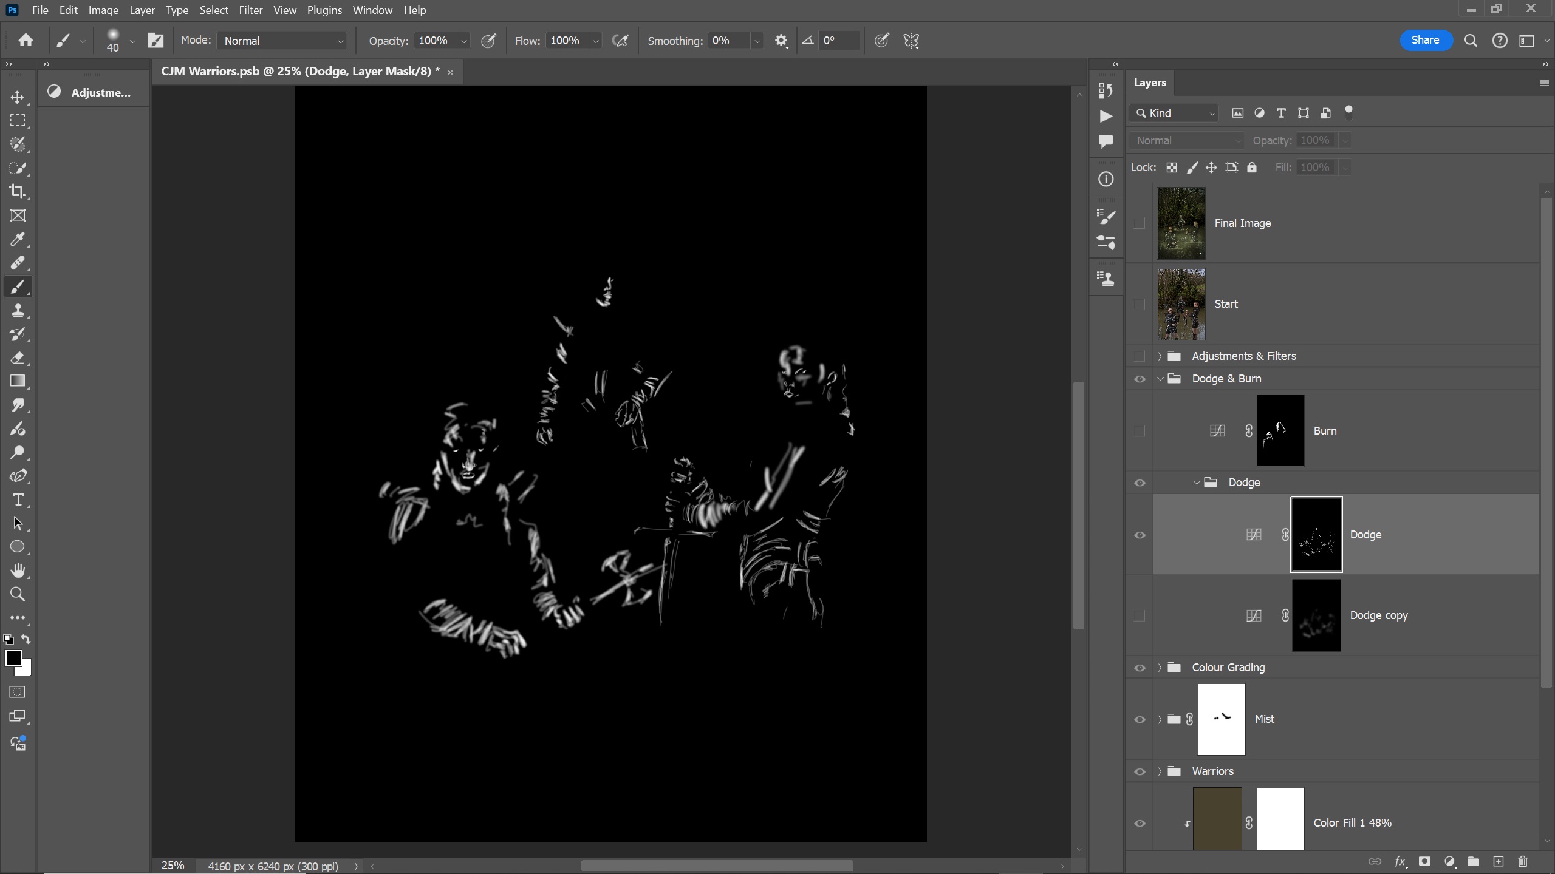Pick the Eyedropper tool
This screenshot has height=874, width=1555.
tap(18, 239)
